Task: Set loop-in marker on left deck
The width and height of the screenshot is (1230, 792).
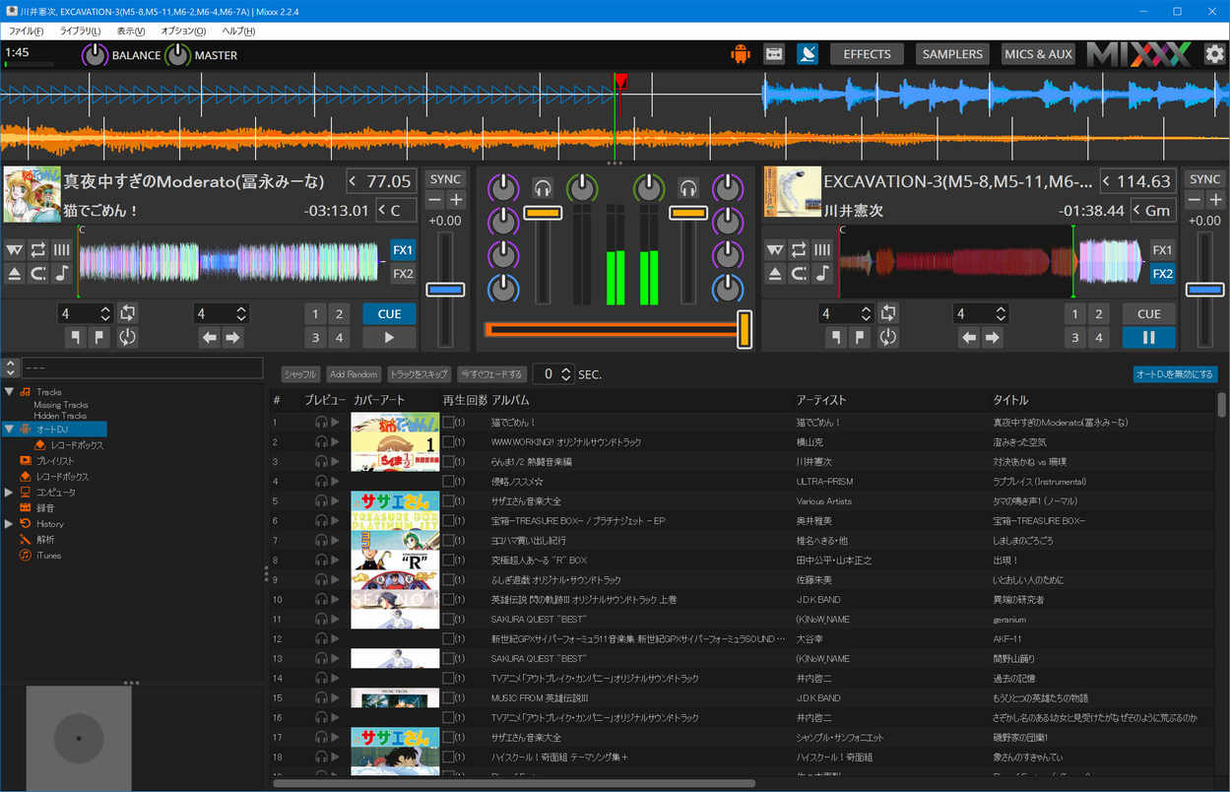Action: (76, 338)
